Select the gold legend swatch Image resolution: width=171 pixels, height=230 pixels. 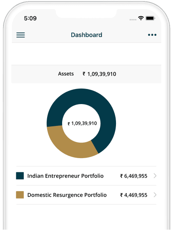click(20, 195)
